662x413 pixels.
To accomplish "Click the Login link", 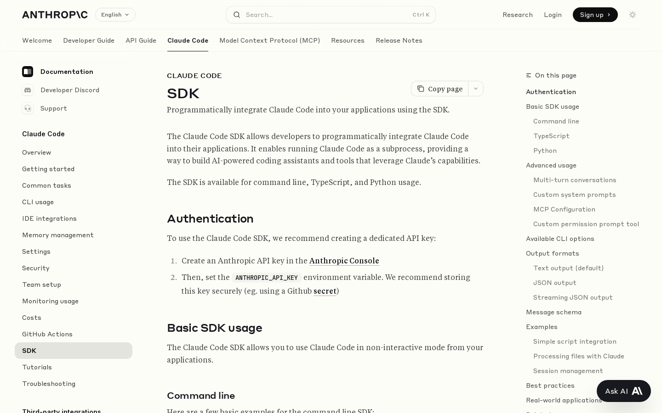I will 553,15.
